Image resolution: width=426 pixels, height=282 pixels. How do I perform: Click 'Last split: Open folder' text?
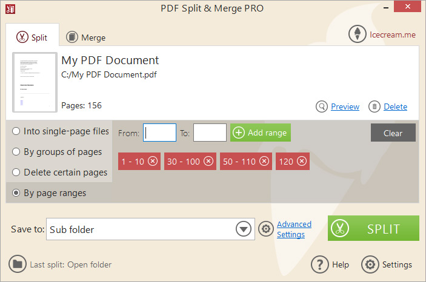pos(71,264)
